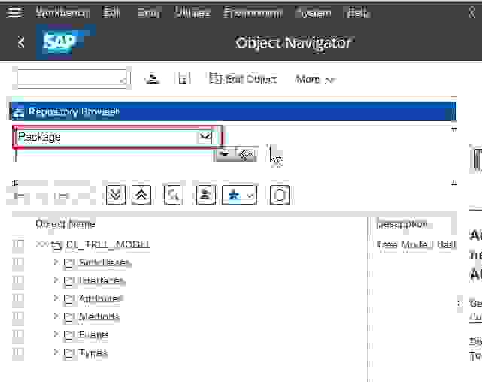Open history dropdown arrow below Package field
Viewport: 482px width, 382px height.
[225, 154]
